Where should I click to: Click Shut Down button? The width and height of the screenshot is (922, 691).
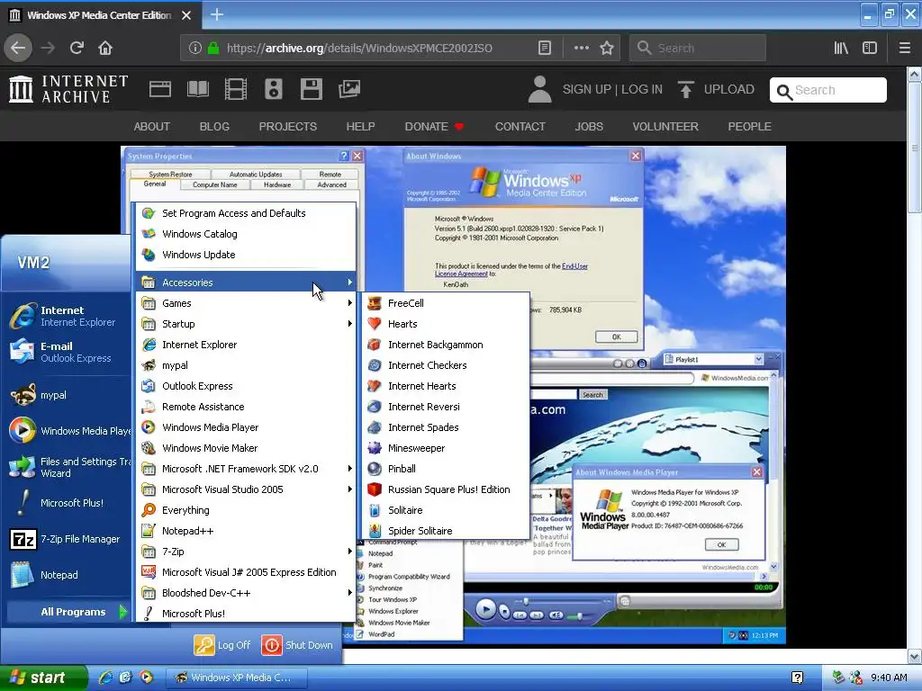pyautogui.click(x=297, y=644)
